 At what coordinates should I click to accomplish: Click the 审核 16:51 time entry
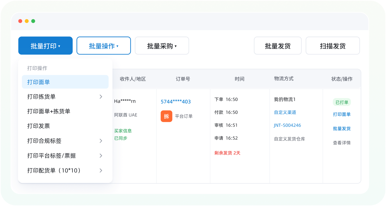pyautogui.click(x=226, y=125)
